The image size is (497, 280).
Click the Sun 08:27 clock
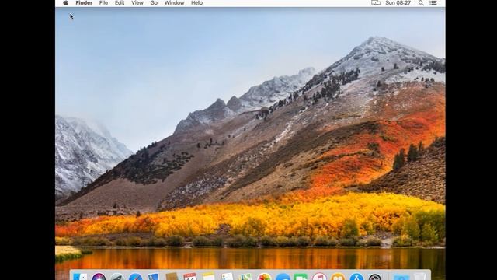(398, 3)
